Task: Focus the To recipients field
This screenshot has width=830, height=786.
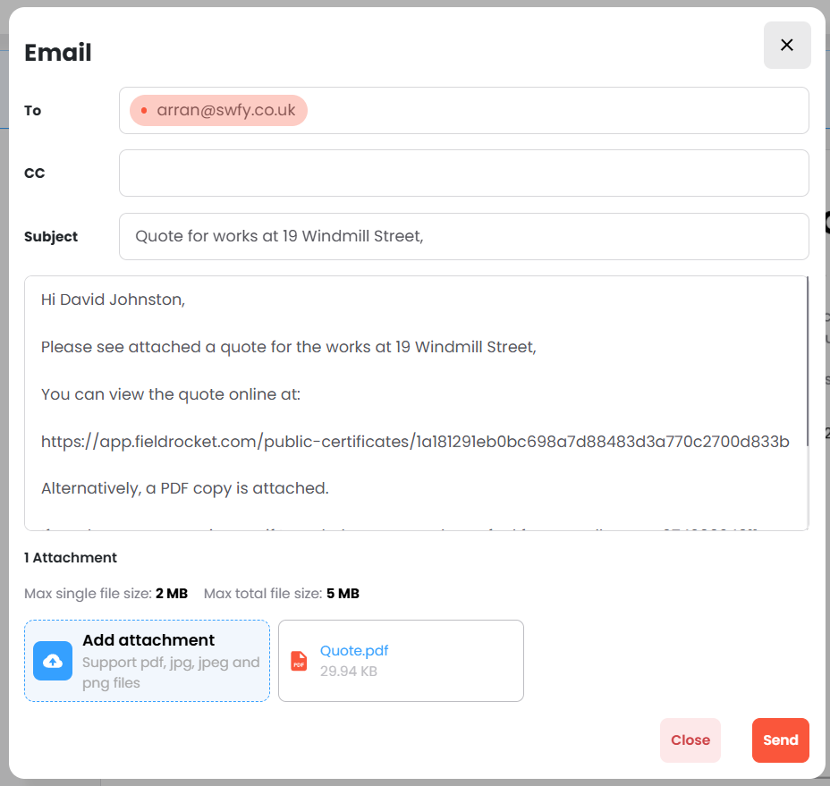Action: tap(463, 110)
